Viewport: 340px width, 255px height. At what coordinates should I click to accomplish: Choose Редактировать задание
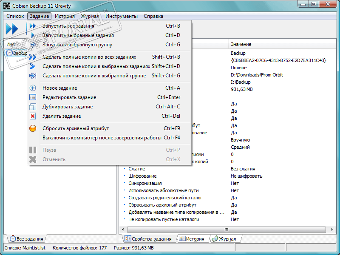110,97
